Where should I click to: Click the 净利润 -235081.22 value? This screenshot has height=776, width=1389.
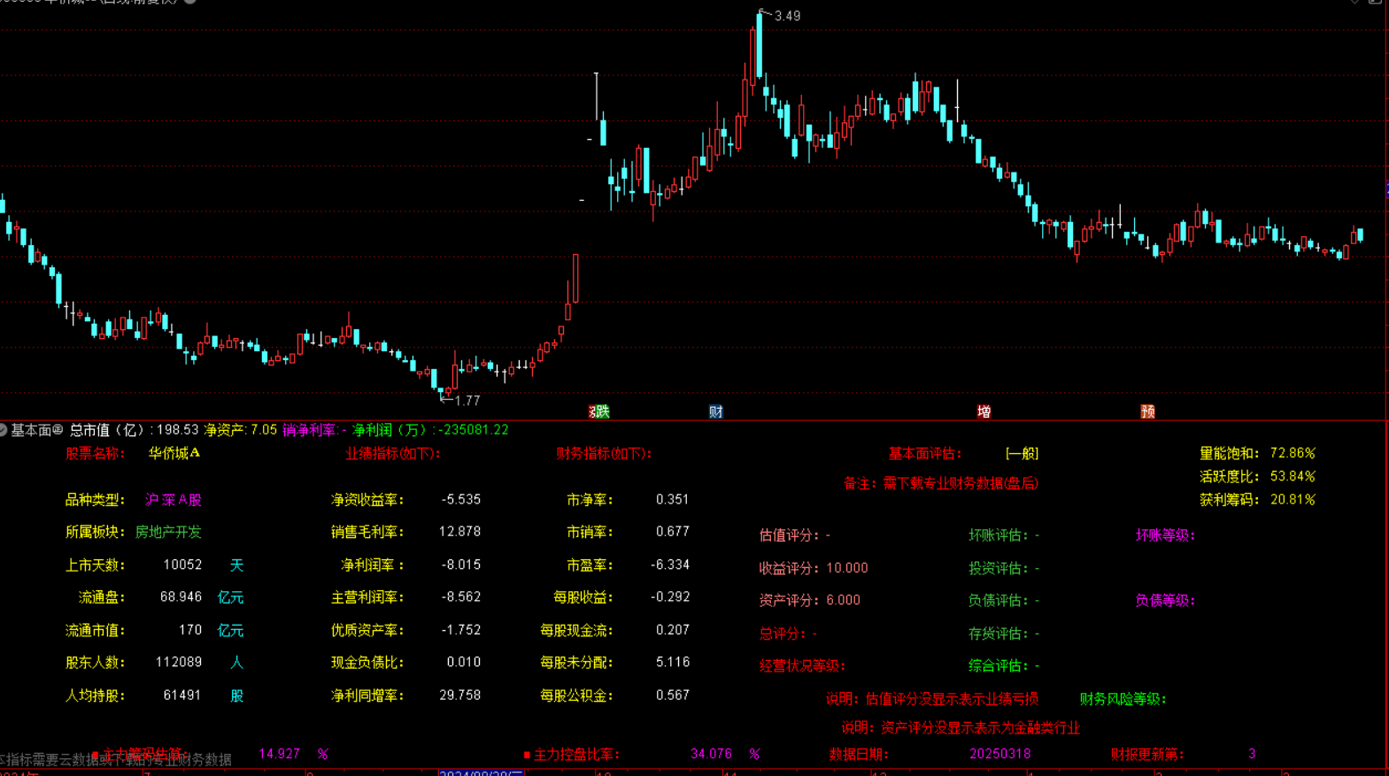click(x=474, y=430)
